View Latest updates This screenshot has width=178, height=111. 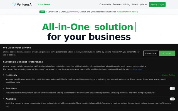[x=139, y=4]
